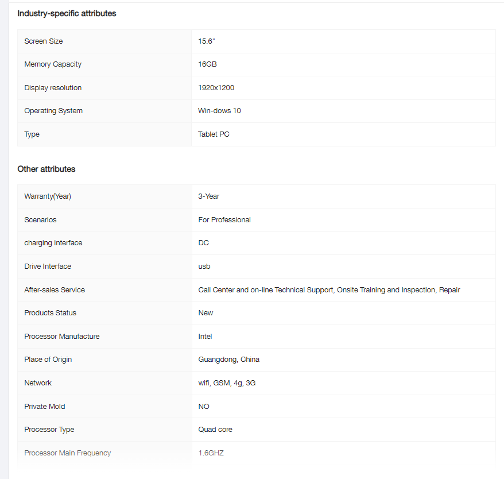504x479 pixels.
Task: Select the Screen Size label cell
Action: 44,41
